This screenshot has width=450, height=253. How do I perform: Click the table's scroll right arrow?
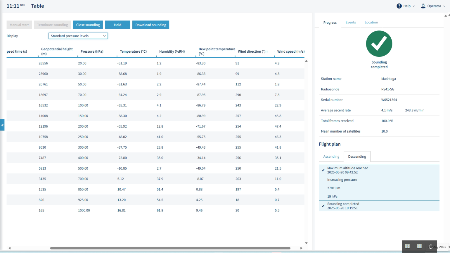tap(301, 248)
